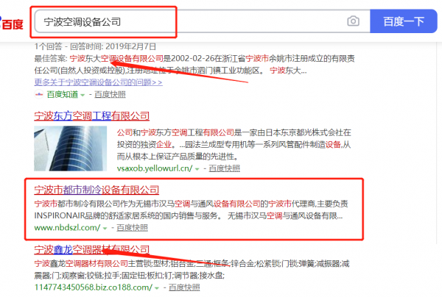This screenshot has width=442, height=297.
Task: Click the building thumbnail image
Action: pyautogui.click(x=71, y=148)
